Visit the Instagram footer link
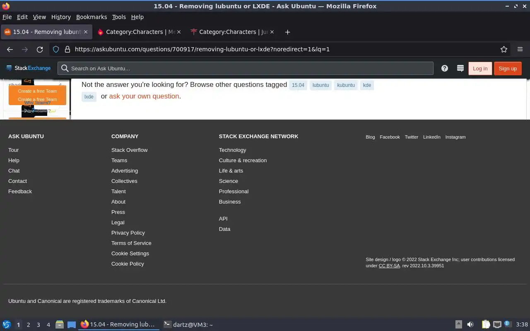 [x=455, y=137]
